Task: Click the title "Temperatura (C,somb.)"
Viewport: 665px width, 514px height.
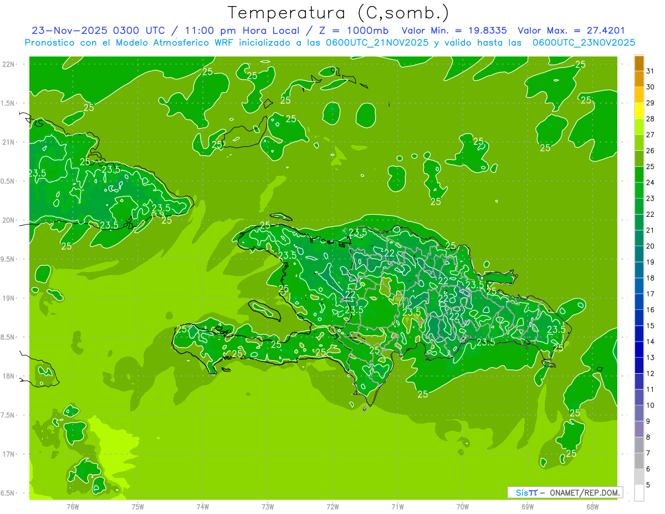Action: tap(338, 13)
